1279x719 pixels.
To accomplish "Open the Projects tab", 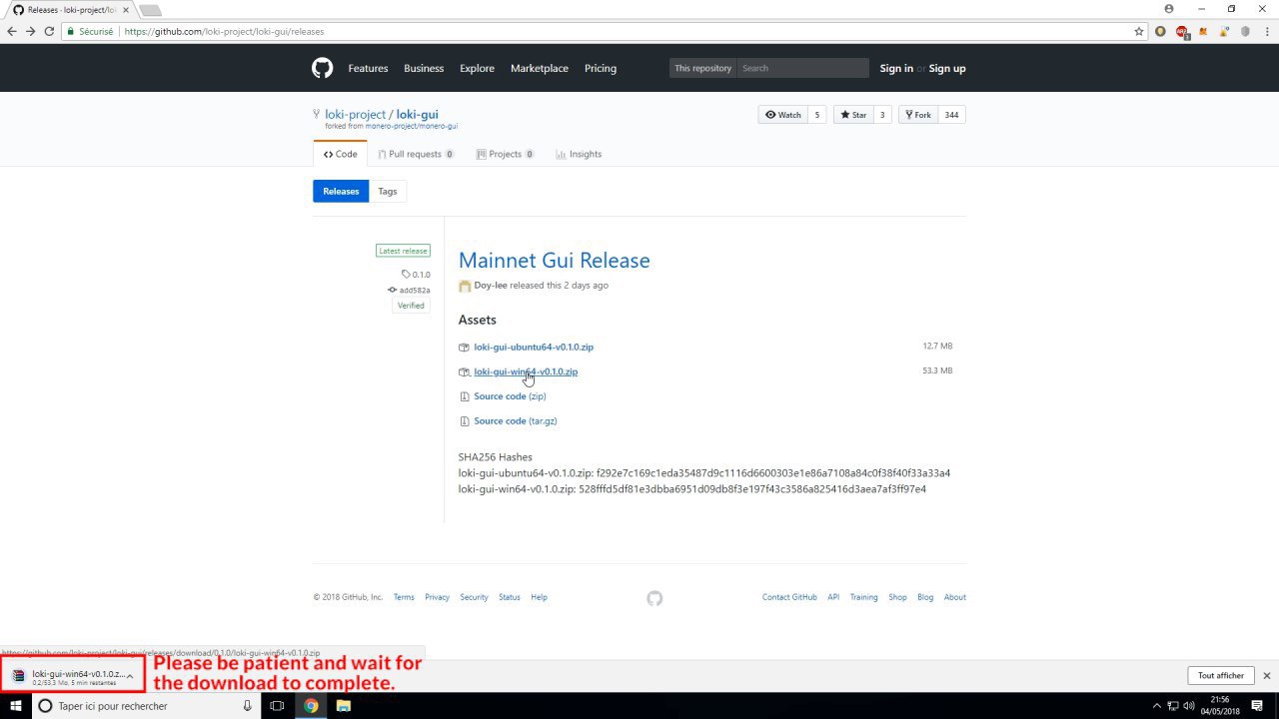I will point(505,154).
